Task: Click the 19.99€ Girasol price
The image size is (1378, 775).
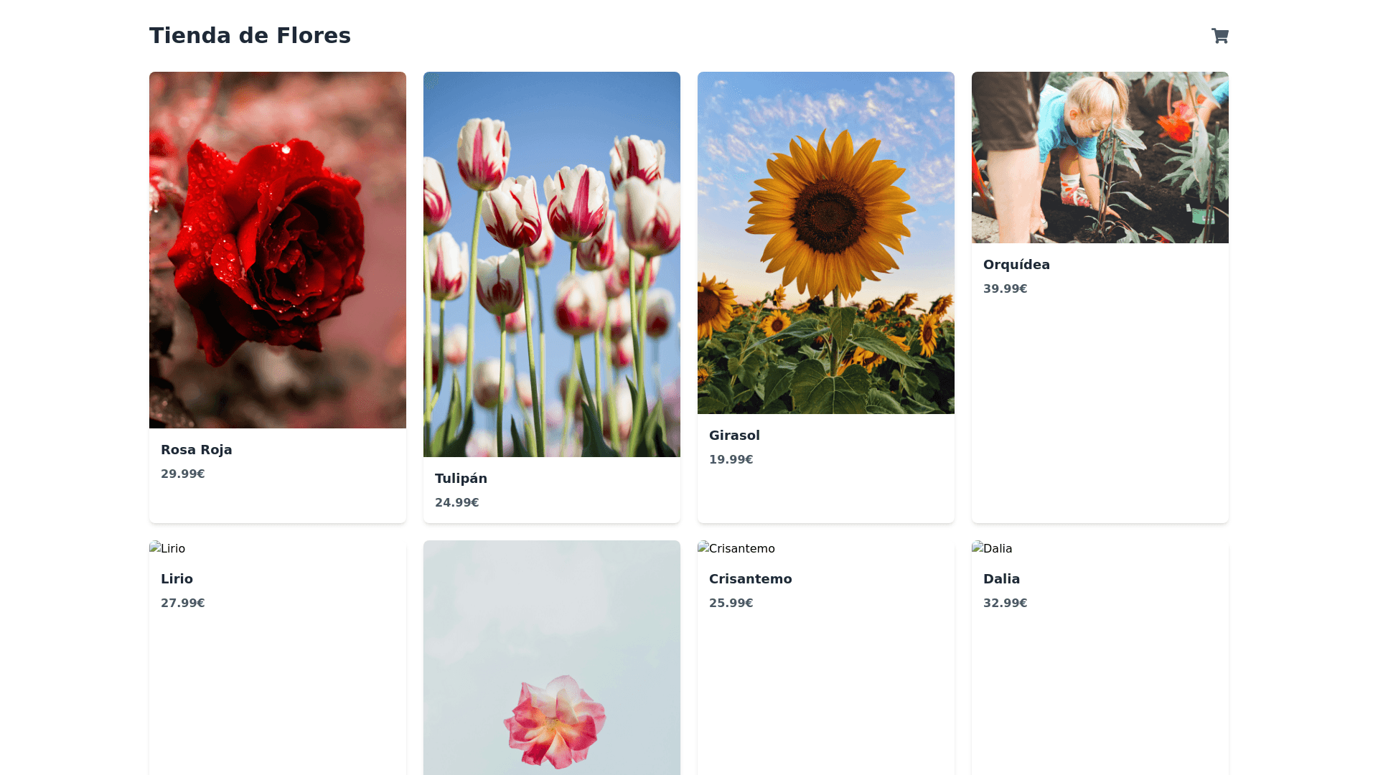Action: click(731, 459)
